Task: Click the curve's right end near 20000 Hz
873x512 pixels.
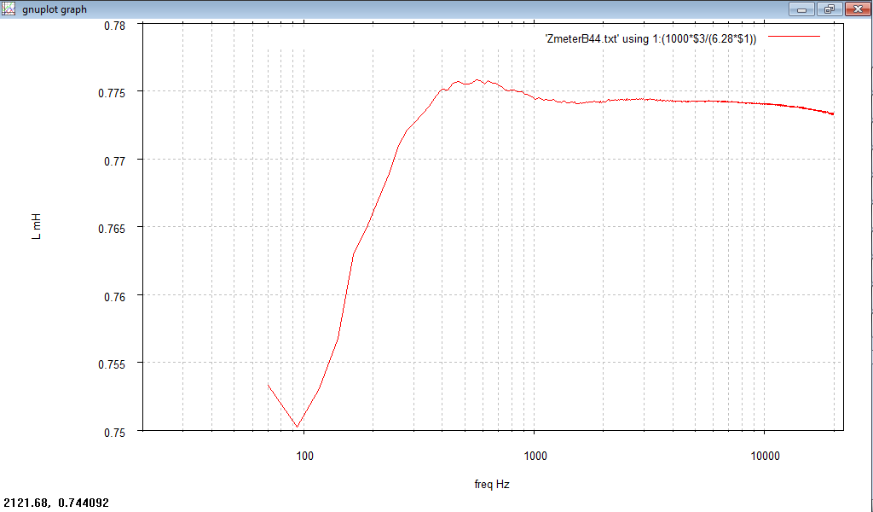Action: pyautogui.click(x=833, y=113)
